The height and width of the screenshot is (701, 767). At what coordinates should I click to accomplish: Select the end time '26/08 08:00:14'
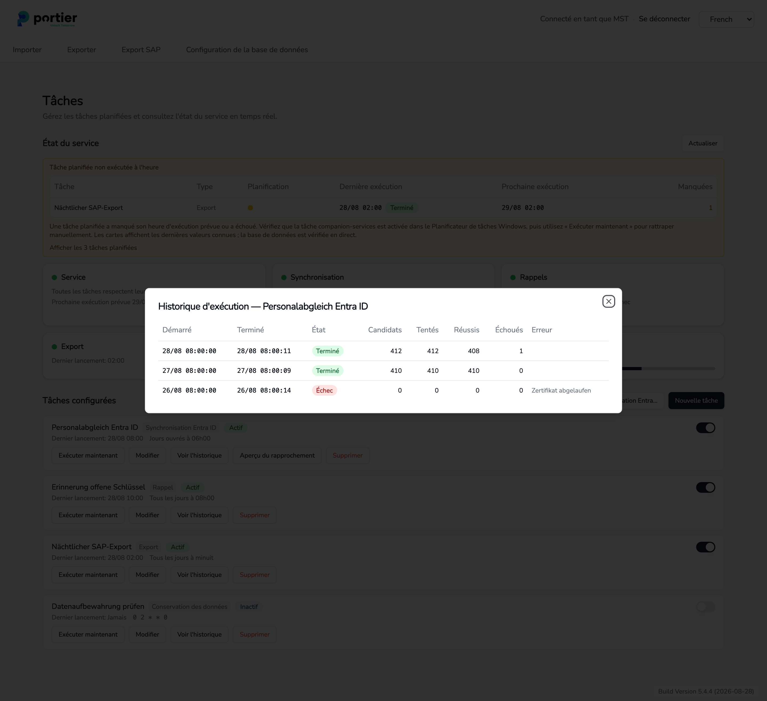pos(264,391)
